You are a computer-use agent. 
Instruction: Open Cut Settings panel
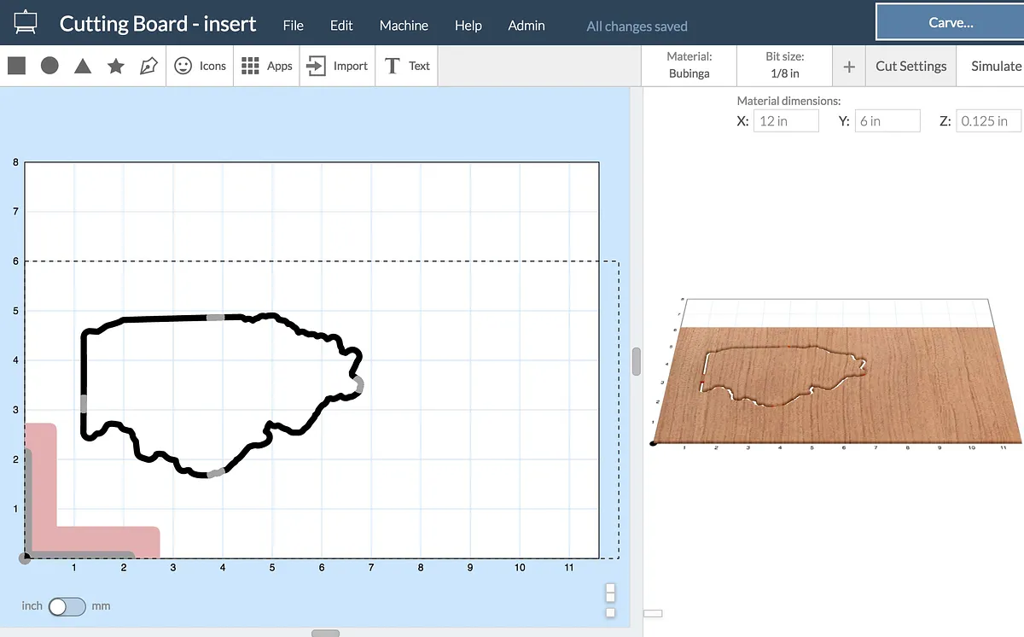(911, 66)
